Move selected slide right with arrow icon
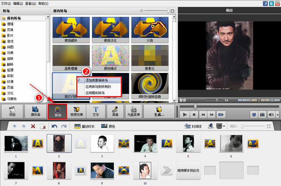The height and width of the screenshot is (186, 281). click(24, 126)
